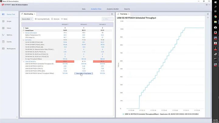
Task: Select the 5G NR SS-SINR (PSCell) row
Action: click(34, 42)
